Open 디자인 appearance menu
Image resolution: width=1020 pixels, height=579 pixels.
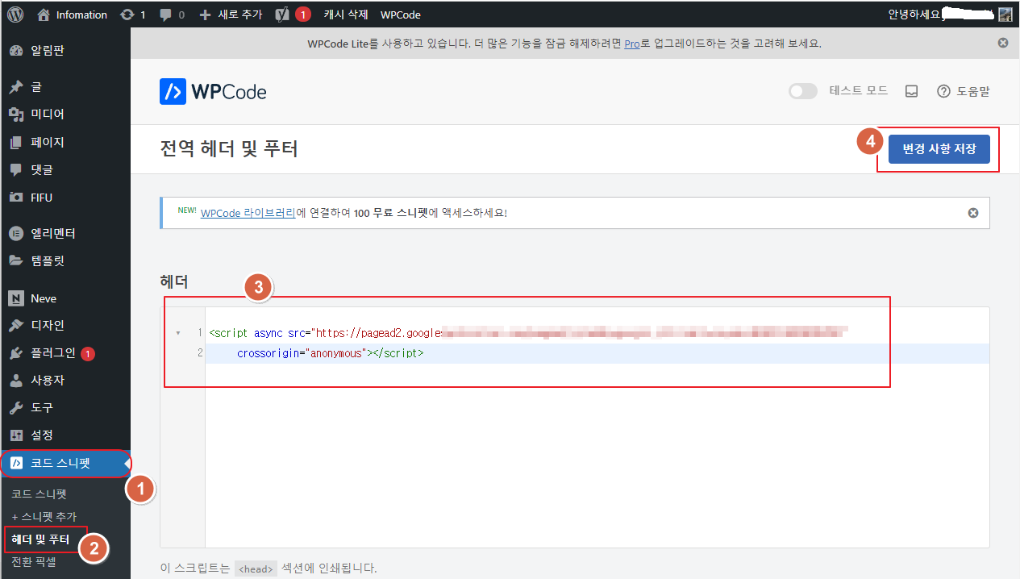pos(65,326)
